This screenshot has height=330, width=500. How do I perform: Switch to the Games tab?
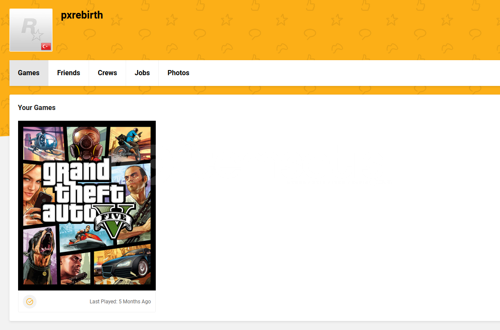point(29,73)
